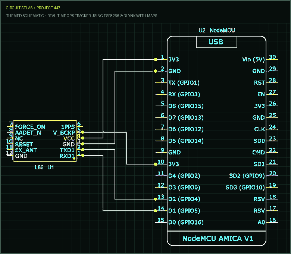Select pin number 24 beside CLK
The height and width of the screenshot is (254, 291).
coord(272,127)
